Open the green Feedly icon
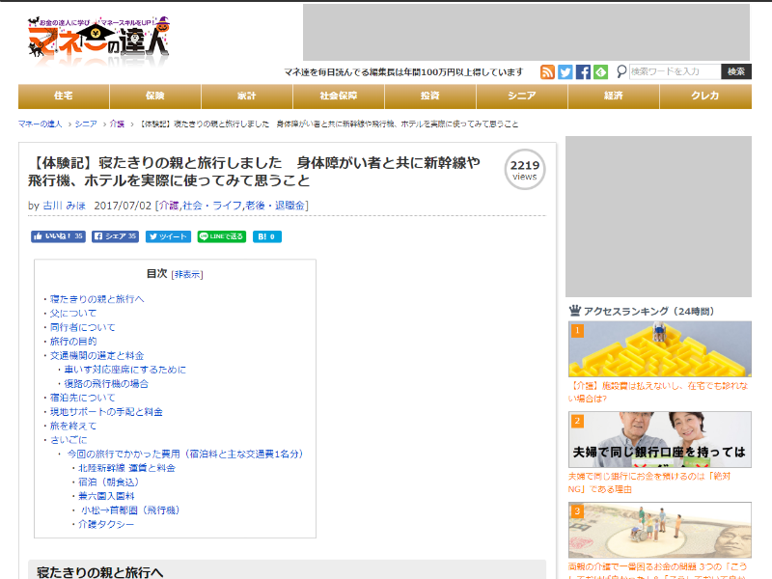Image resolution: width=772 pixels, height=579 pixels. point(600,71)
